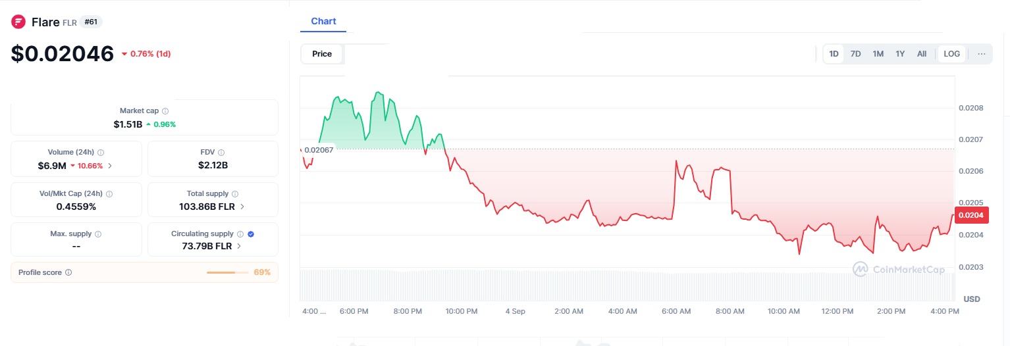The height and width of the screenshot is (346, 1010).
Task: Click the Volume (24h) info icon
Action: 101,153
